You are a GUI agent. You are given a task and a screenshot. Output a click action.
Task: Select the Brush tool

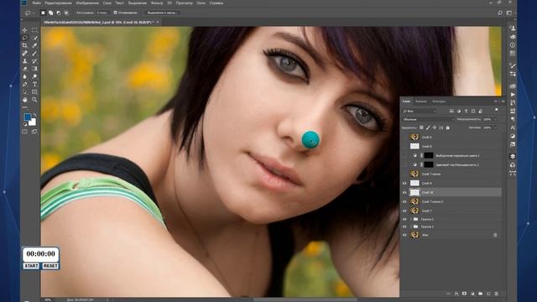tap(34, 54)
